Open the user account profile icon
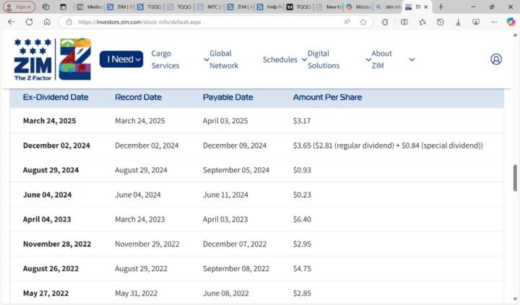 [x=496, y=59]
